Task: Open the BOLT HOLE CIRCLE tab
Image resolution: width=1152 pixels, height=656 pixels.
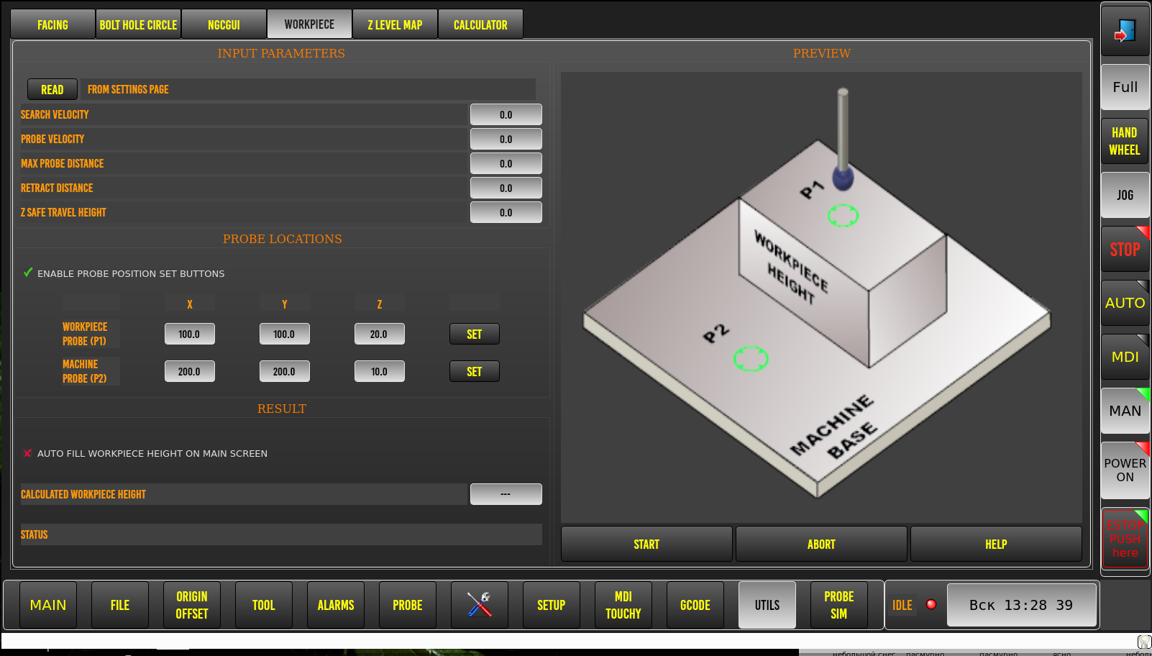Action: point(138,24)
